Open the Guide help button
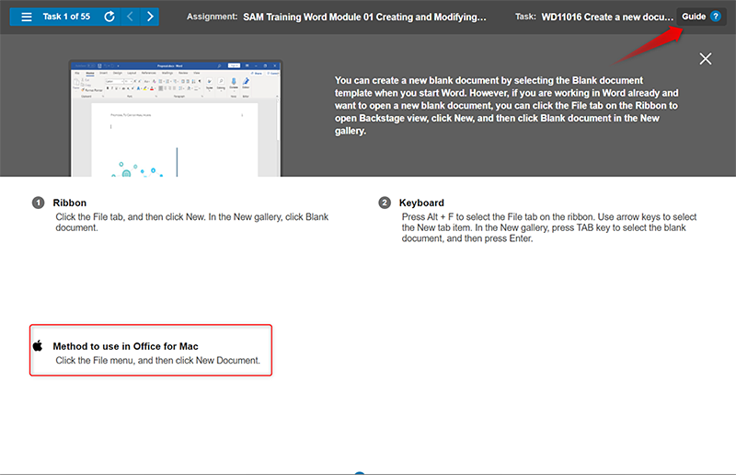The image size is (736, 475). [701, 17]
